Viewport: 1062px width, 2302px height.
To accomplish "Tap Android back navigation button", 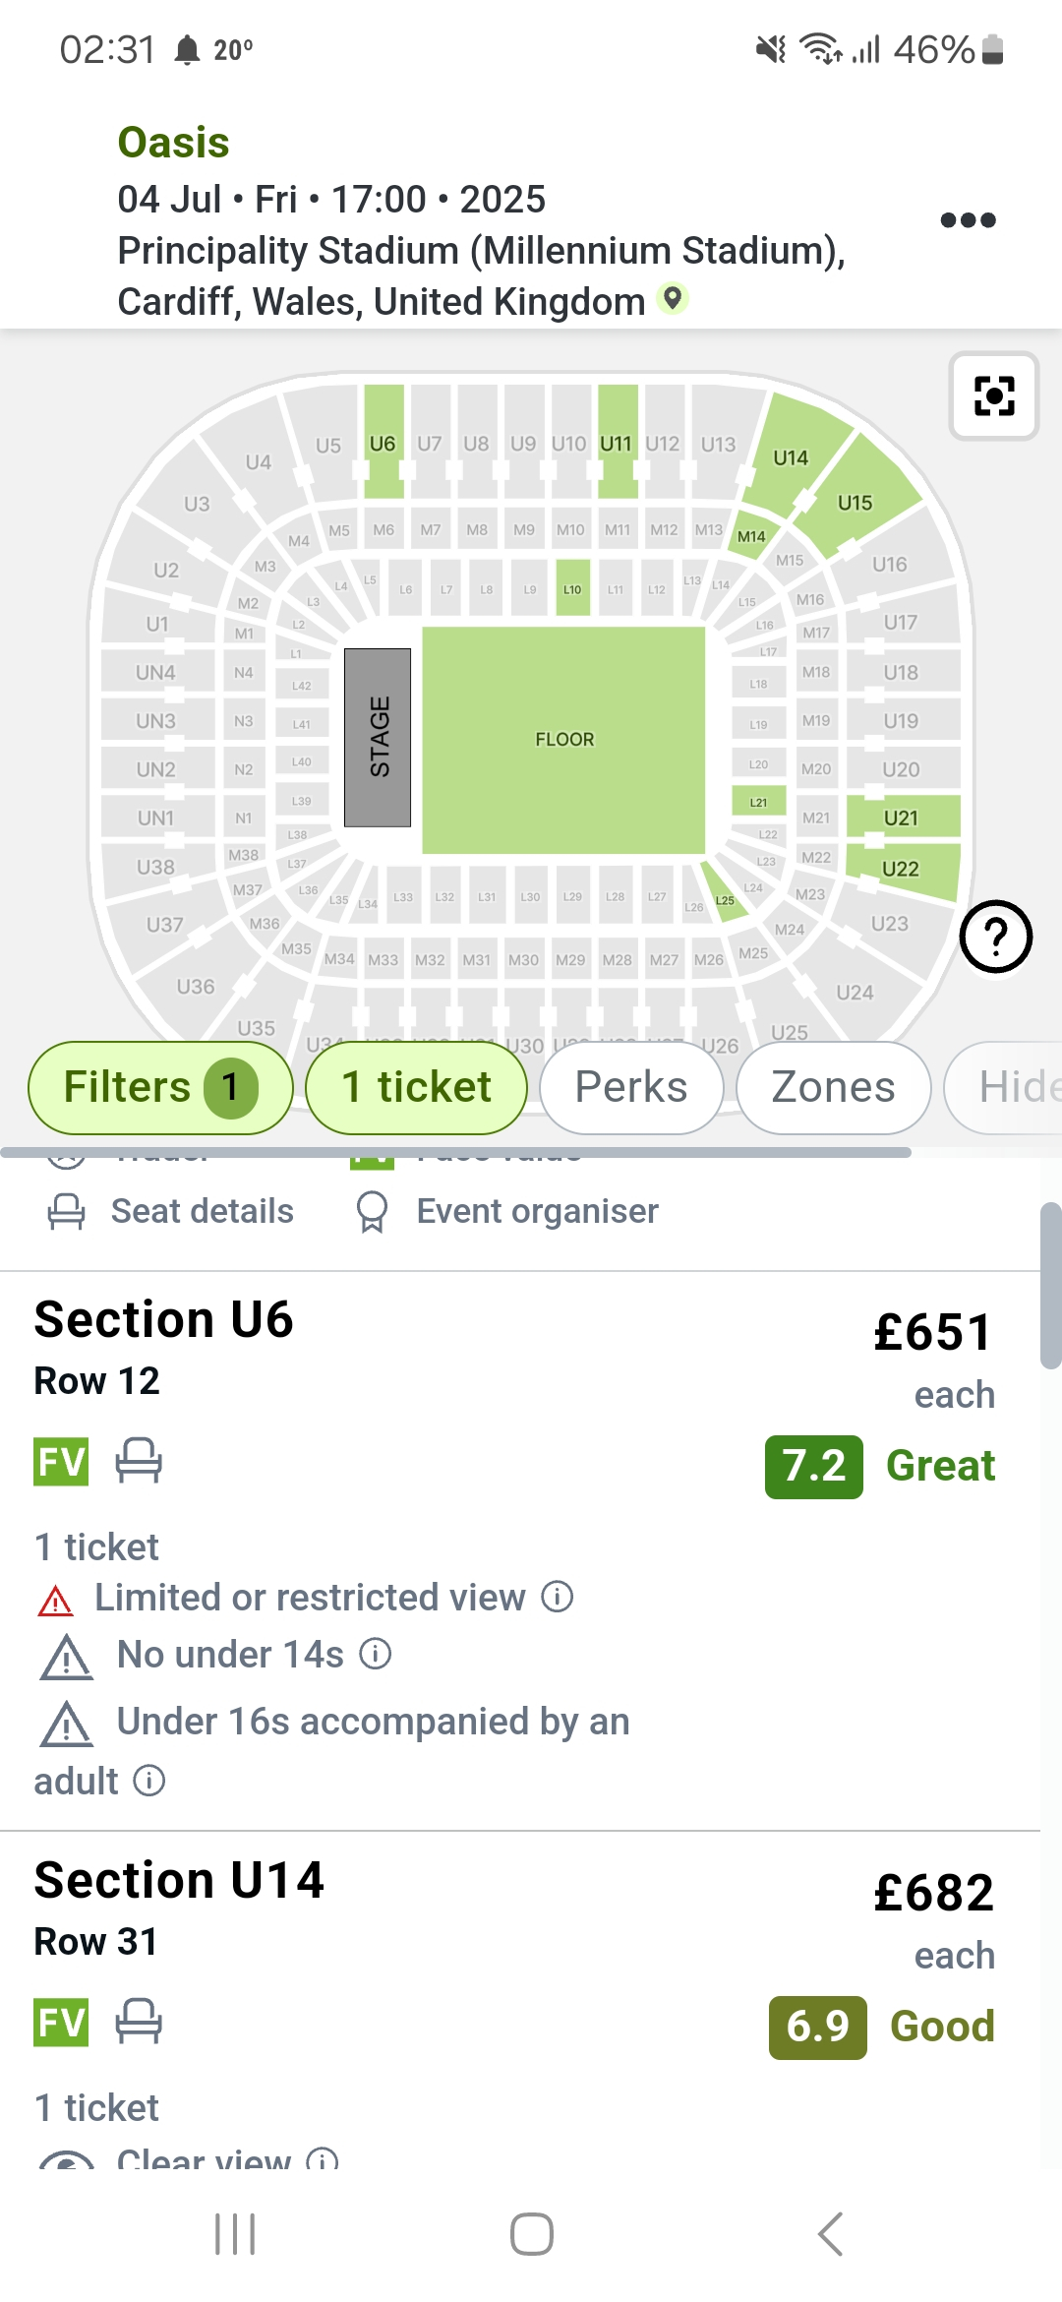I will coord(831,2234).
